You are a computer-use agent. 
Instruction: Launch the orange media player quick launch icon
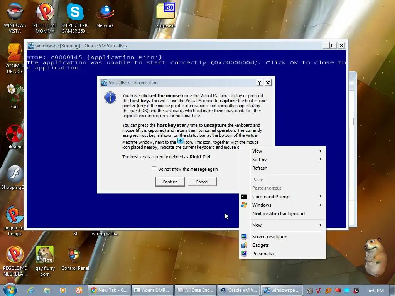(x=63, y=290)
